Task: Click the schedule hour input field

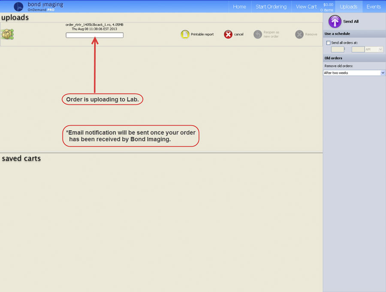Action: (x=338, y=49)
